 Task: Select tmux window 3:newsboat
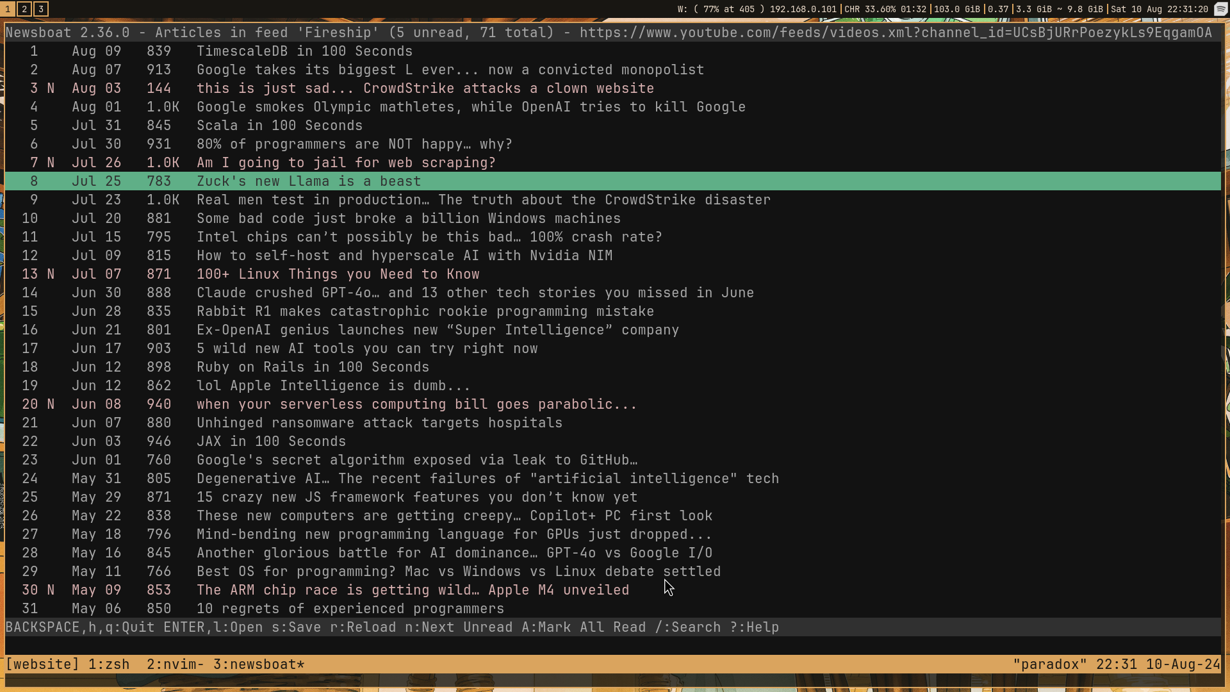pyautogui.click(x=259, y=664)
